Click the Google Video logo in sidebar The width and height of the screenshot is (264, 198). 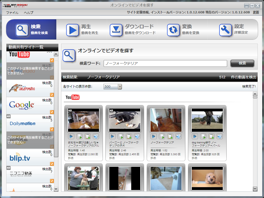point(22,105)
